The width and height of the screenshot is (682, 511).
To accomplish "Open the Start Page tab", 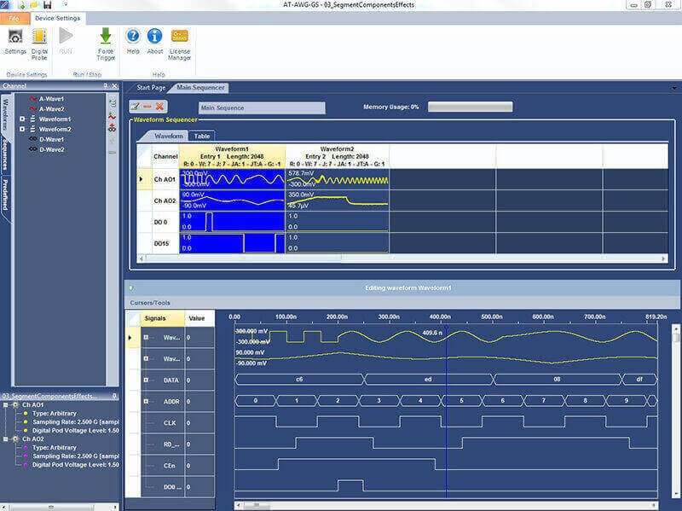I will pos(151,87).
